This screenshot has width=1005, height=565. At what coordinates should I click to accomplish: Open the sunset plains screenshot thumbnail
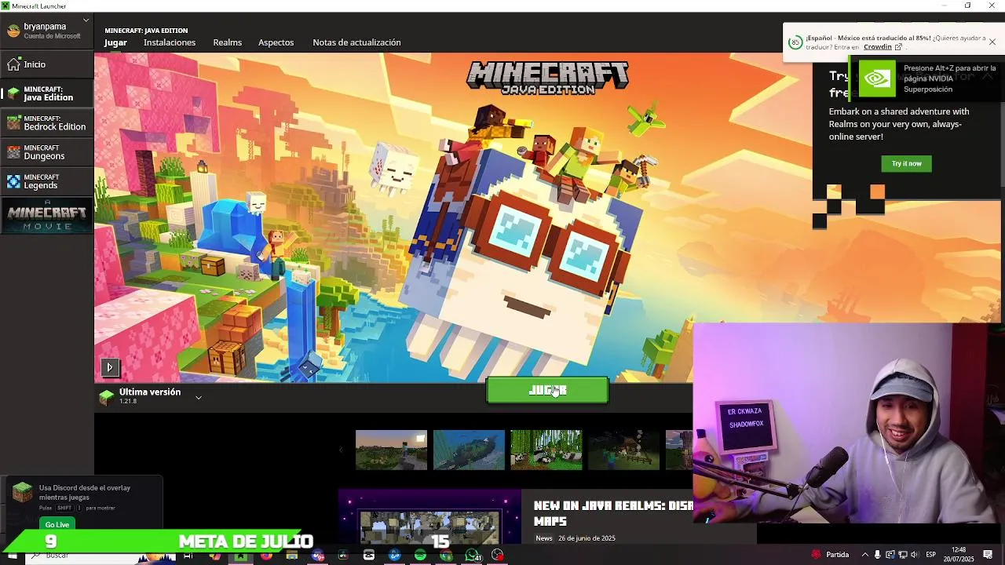(391, 450)
